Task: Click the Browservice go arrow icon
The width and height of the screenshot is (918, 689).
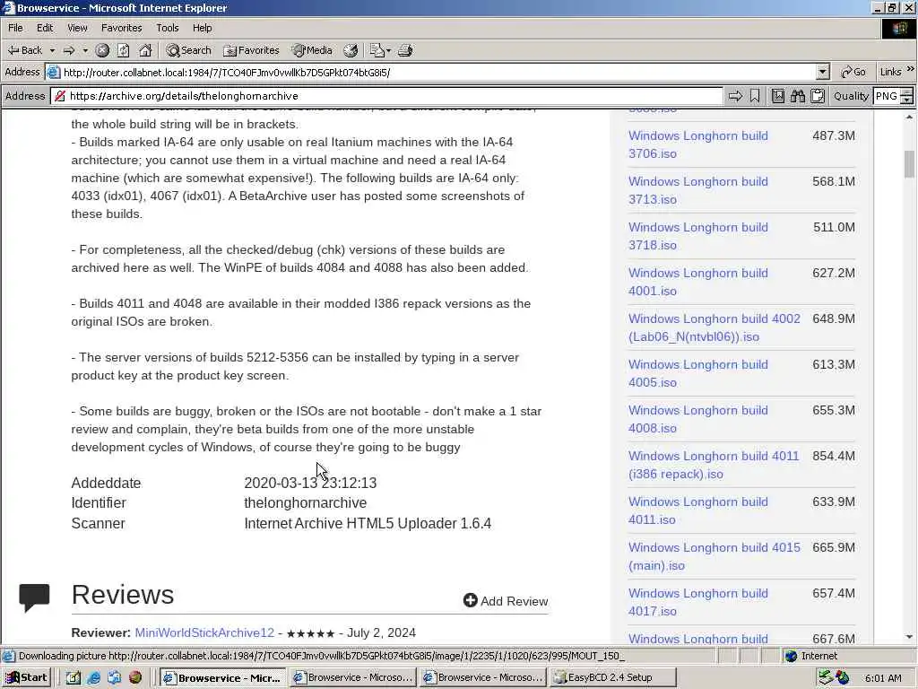Action: [735, 96]
